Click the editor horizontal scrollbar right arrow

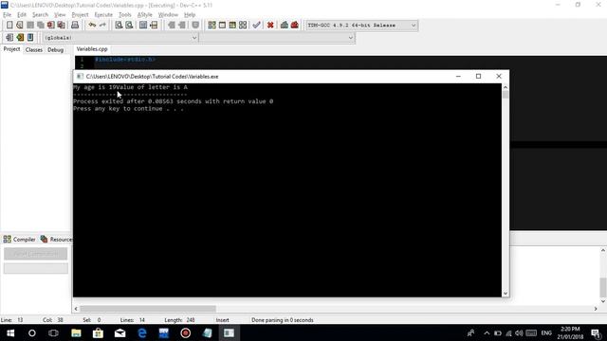tap(596, 309)
